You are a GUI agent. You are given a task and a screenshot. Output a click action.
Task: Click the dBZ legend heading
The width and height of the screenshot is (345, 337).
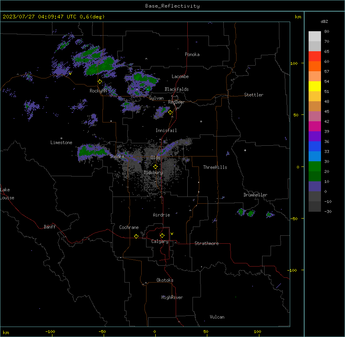(x=324, y=22)
